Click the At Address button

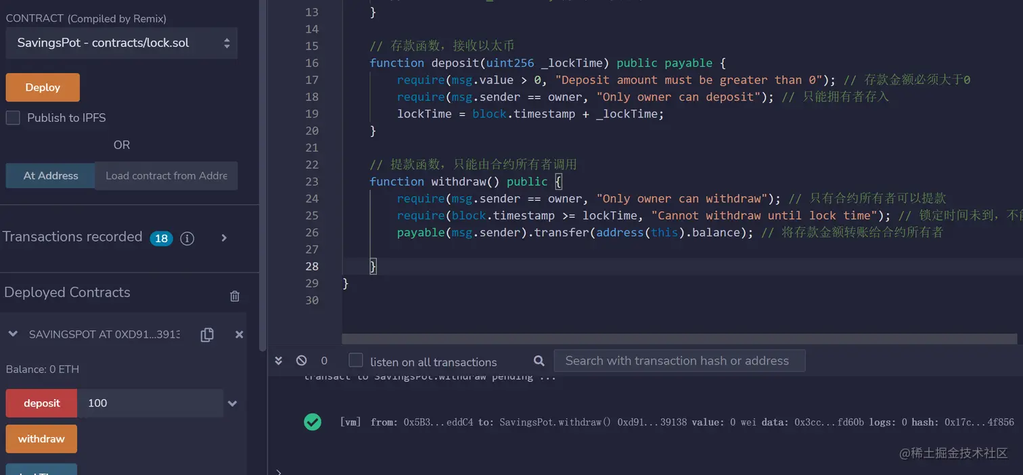point(51,175)
